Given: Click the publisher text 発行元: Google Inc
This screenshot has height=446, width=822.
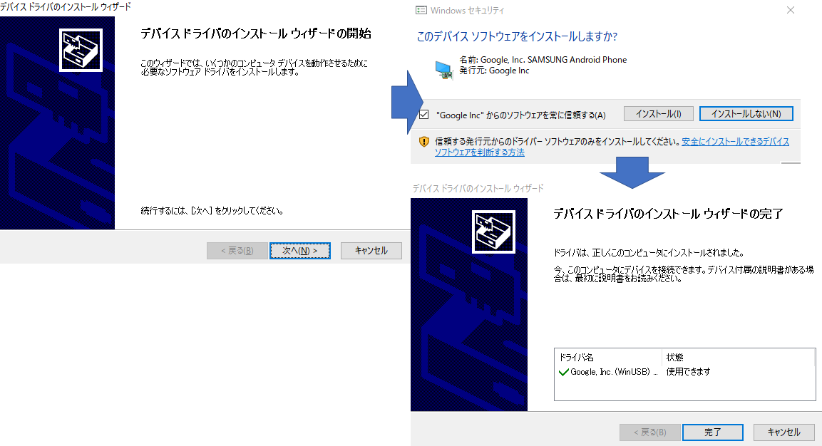Looking at the screenshot, I should (x=494, y=71).
